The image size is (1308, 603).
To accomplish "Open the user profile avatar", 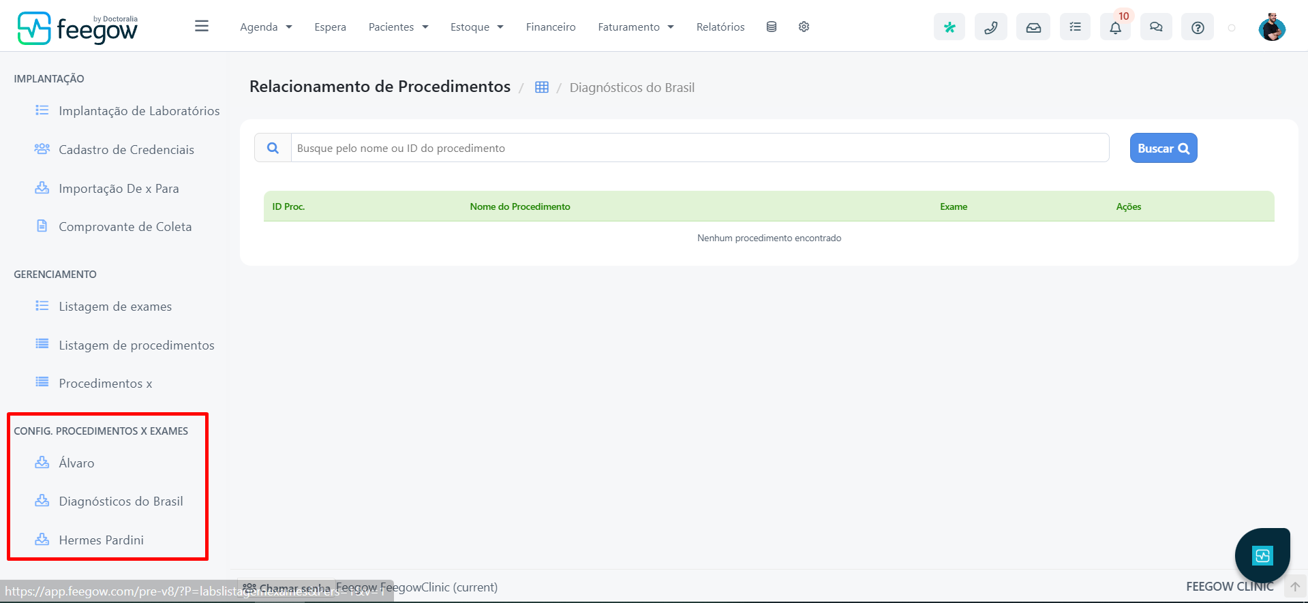I will pos(1272,27).
